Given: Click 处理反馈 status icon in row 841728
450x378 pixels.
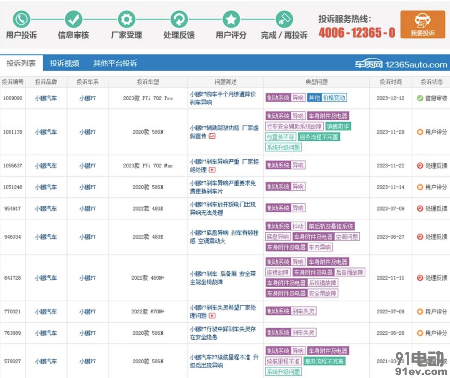Looking at the screenshot, I should 420,278.
